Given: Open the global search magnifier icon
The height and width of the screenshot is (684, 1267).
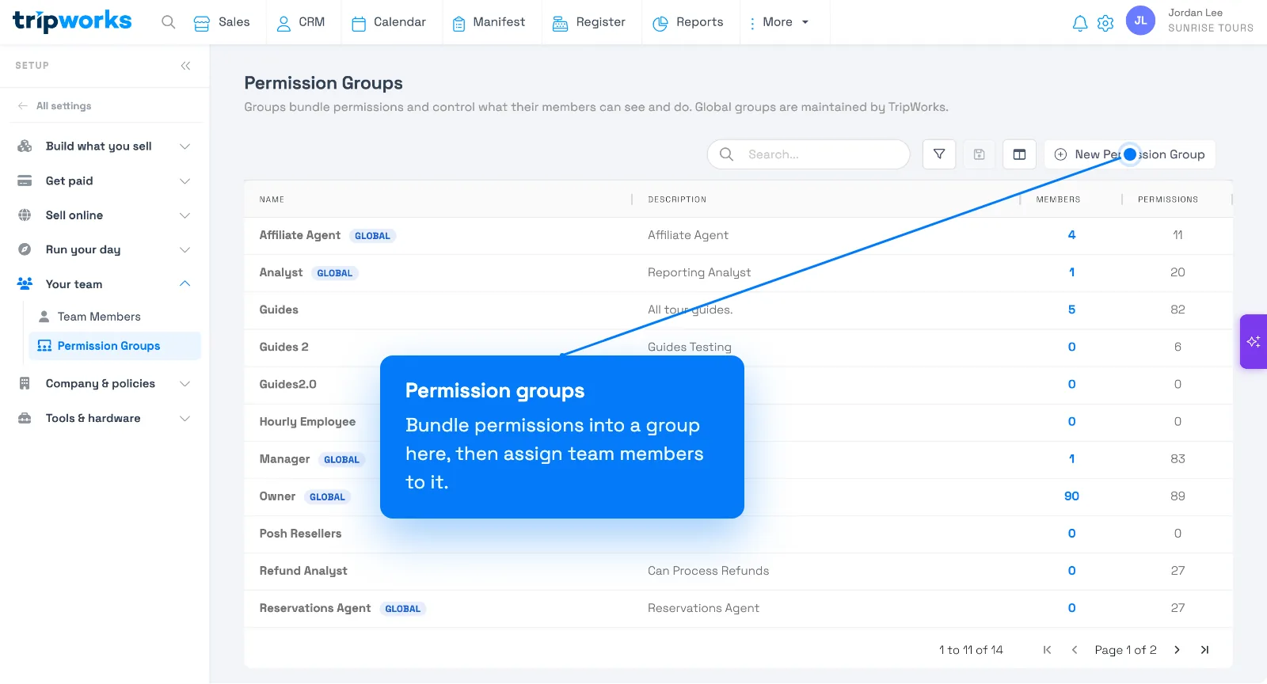Looking at the screenshot, I should [168, 22].
